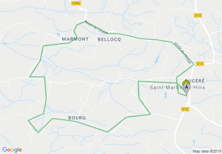Click the DUCÉRÉ locality label
This screenshot has width=222, height=154.
pyautogui.click(x=195, y=81)
